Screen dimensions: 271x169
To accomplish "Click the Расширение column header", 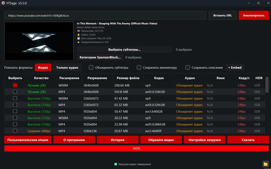I will point(69,78).
